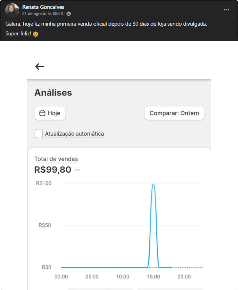Screen dimensions: 238x290
Task: Click the smiling emoji after 'Super feliz!'
Action: (36, 34)
